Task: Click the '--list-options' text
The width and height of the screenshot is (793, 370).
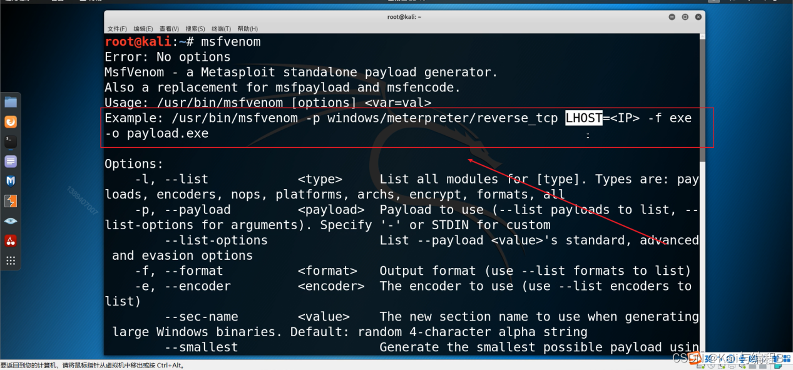Action: pyautogui.click(x=216, y=240)
